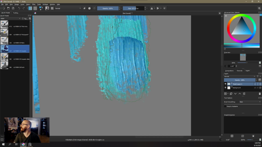262x147 pixels.
Task: Open foreground/background color selector
Action: tap(41, 8)
